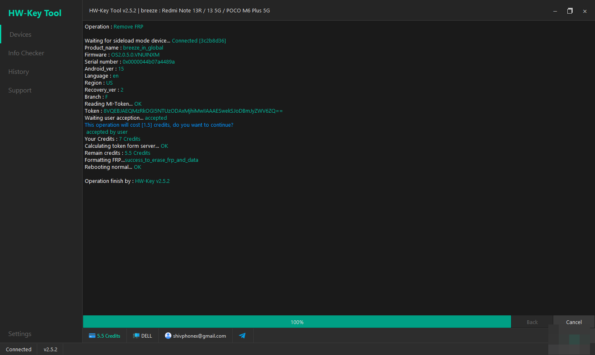595x355 pixels.
Task: Close the HW-Key Tool window
Action: pos(585,11)
